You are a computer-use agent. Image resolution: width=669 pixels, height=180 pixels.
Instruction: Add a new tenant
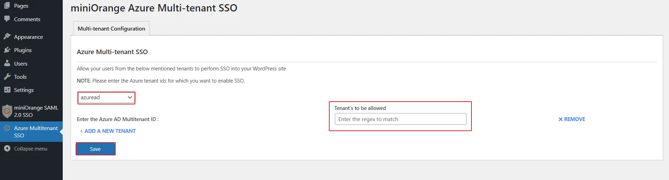pos(108,131)
